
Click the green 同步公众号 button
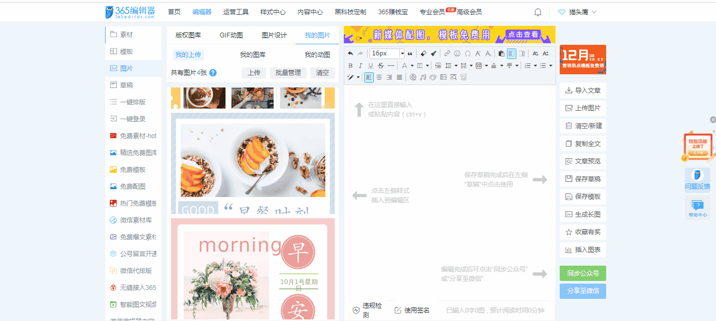583,274
